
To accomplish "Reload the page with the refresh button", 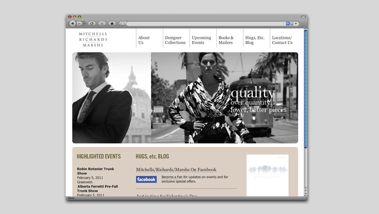I will point(92,23).
